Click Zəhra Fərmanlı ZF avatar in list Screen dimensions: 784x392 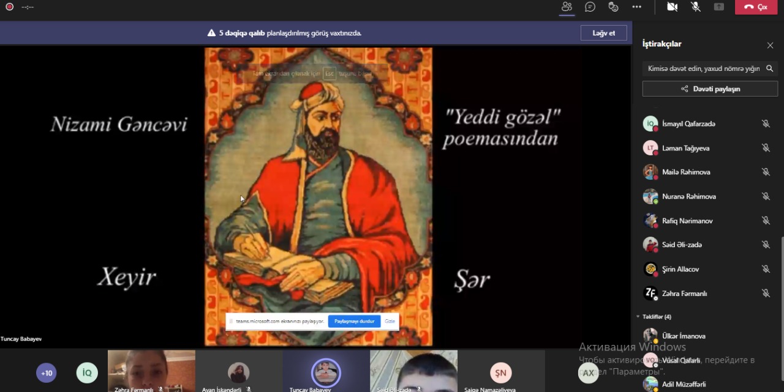coord(650,294)
